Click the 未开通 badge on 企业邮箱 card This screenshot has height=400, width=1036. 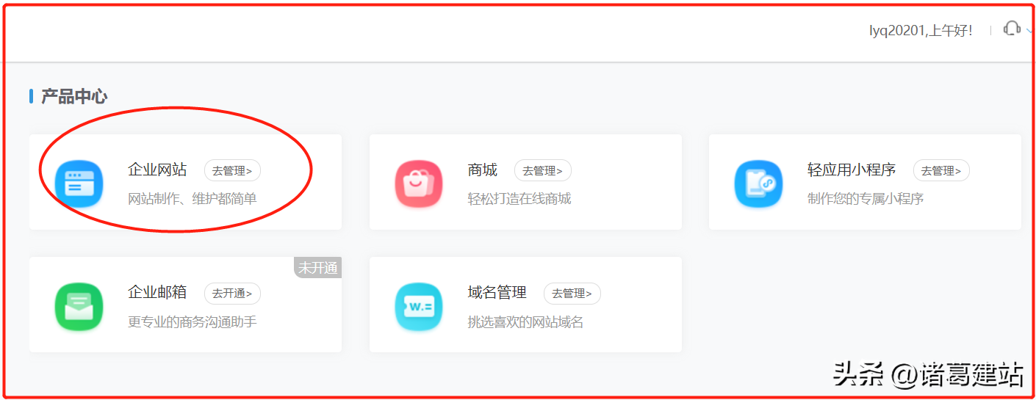[318, 268]
